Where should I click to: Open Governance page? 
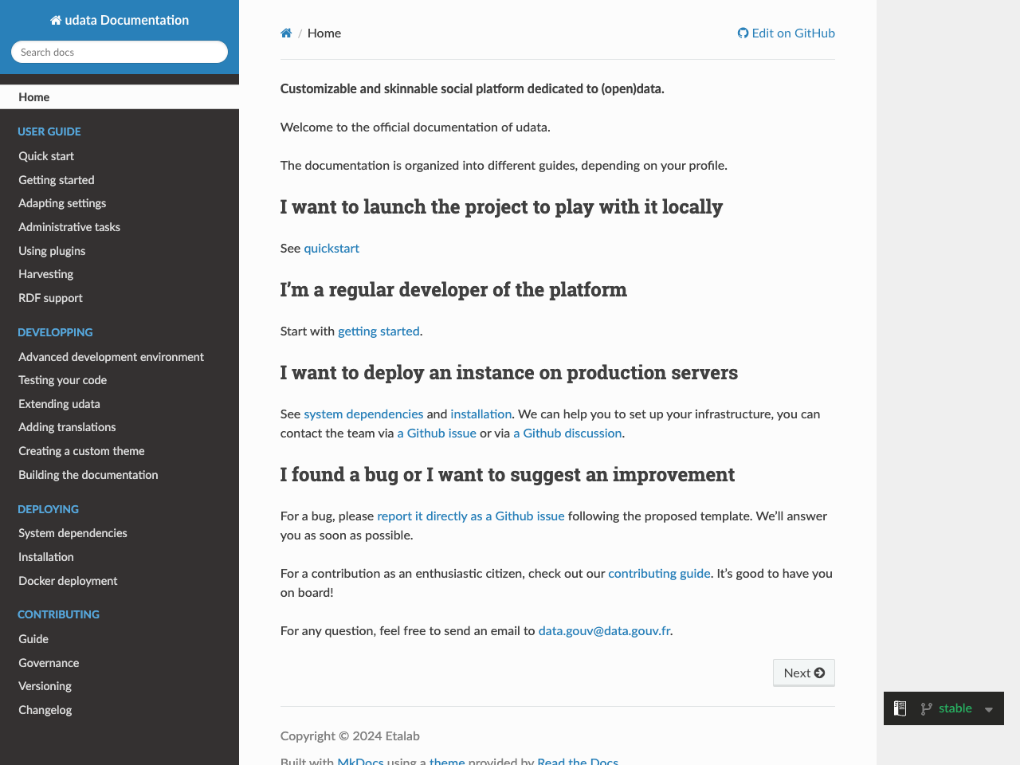120,663
